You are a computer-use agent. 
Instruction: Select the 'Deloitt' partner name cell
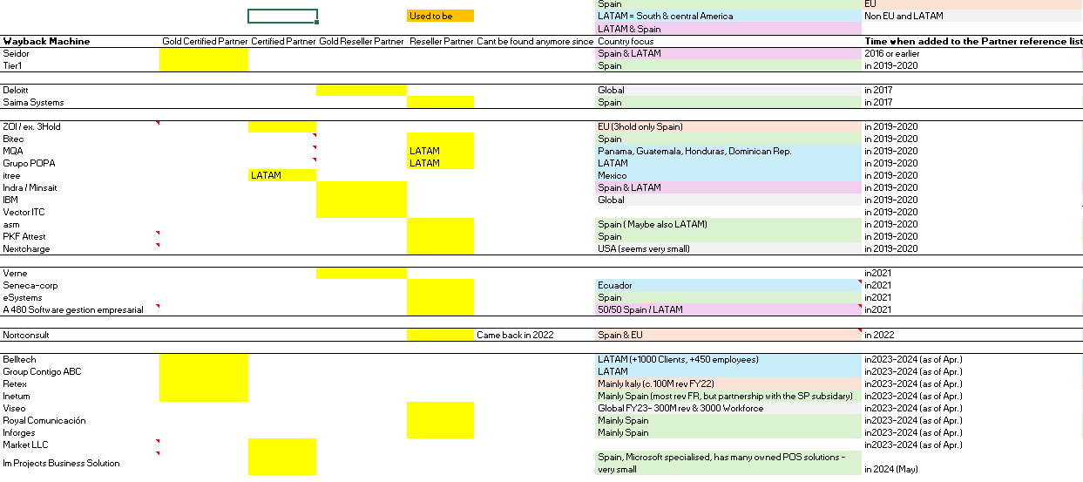(x=80, y=90)
